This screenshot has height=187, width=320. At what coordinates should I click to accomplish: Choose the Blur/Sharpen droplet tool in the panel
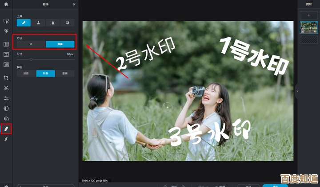point(53,23)
